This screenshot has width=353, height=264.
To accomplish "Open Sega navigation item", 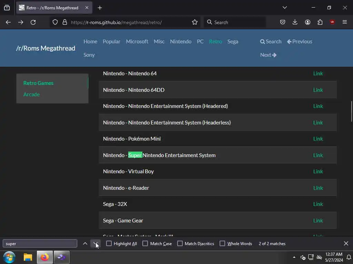I will tap(233, 42).
